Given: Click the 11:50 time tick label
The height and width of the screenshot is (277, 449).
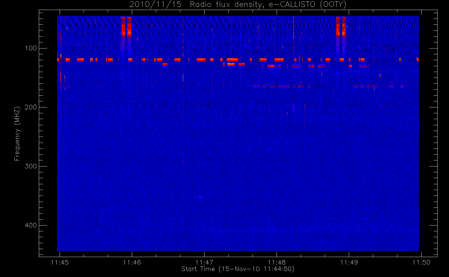Looking at the screenshot, I should [421, 262].
